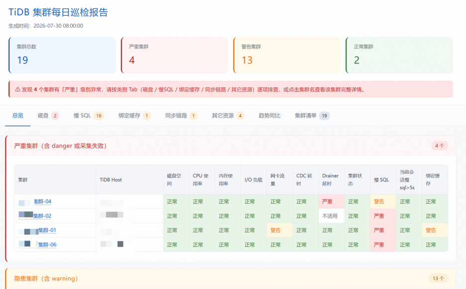Click 正常 Drainer 延时 cell for 集群-01
Viewport: 466px width, 289px height.
pyautogui.click(x=332, y=230)
